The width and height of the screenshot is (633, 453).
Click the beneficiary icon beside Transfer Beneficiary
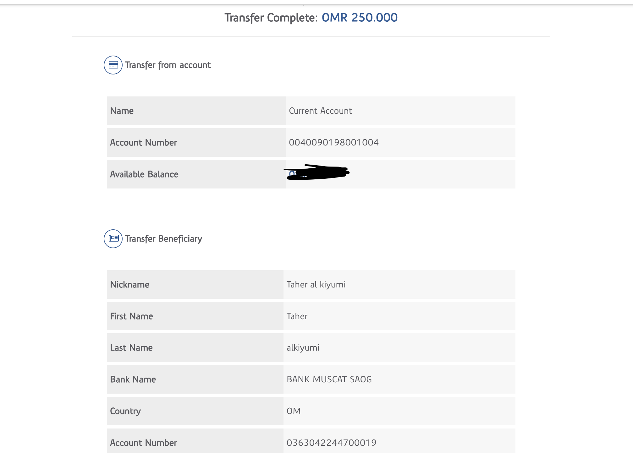pos(113,239)
